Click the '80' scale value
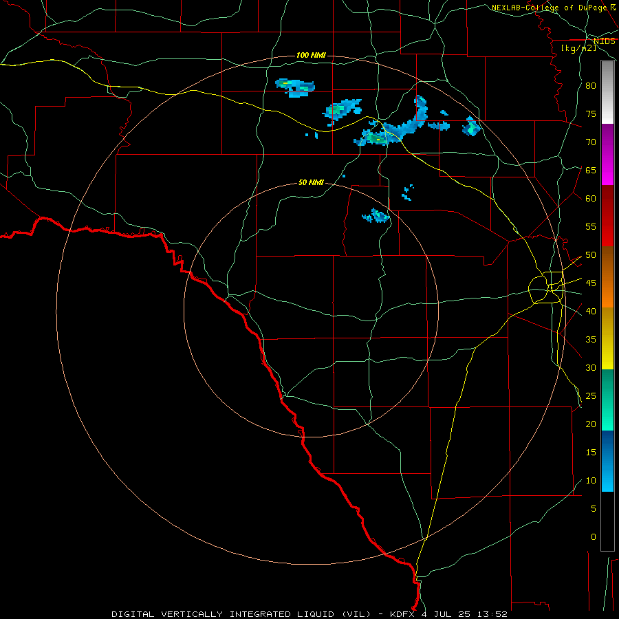This screenshot has height=619, width=619. coord(591,86)
